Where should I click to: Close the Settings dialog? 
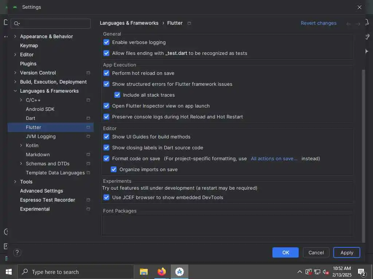[359, 7]
